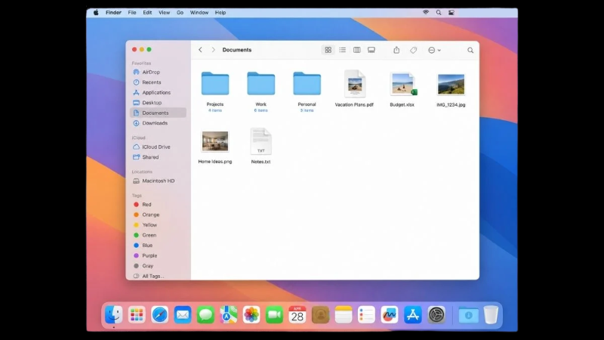This screenshot has height=340, width=604.
Task: Open the Help menu
Action: (x=220, y=13)
